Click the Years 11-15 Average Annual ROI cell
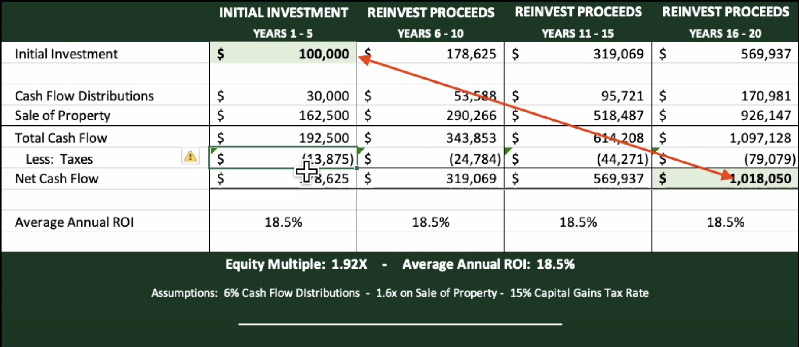Screen dimensions: 799x347 click(x=578, y=222)
